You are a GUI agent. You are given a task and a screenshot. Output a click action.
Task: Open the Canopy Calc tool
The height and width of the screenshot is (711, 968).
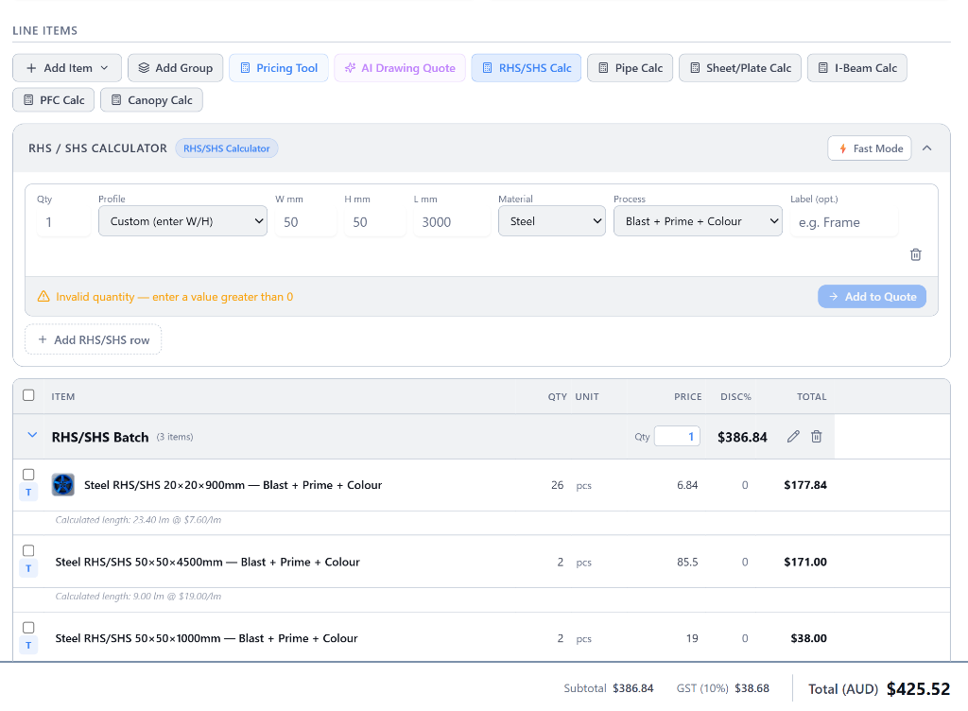[x=151, y=100]
